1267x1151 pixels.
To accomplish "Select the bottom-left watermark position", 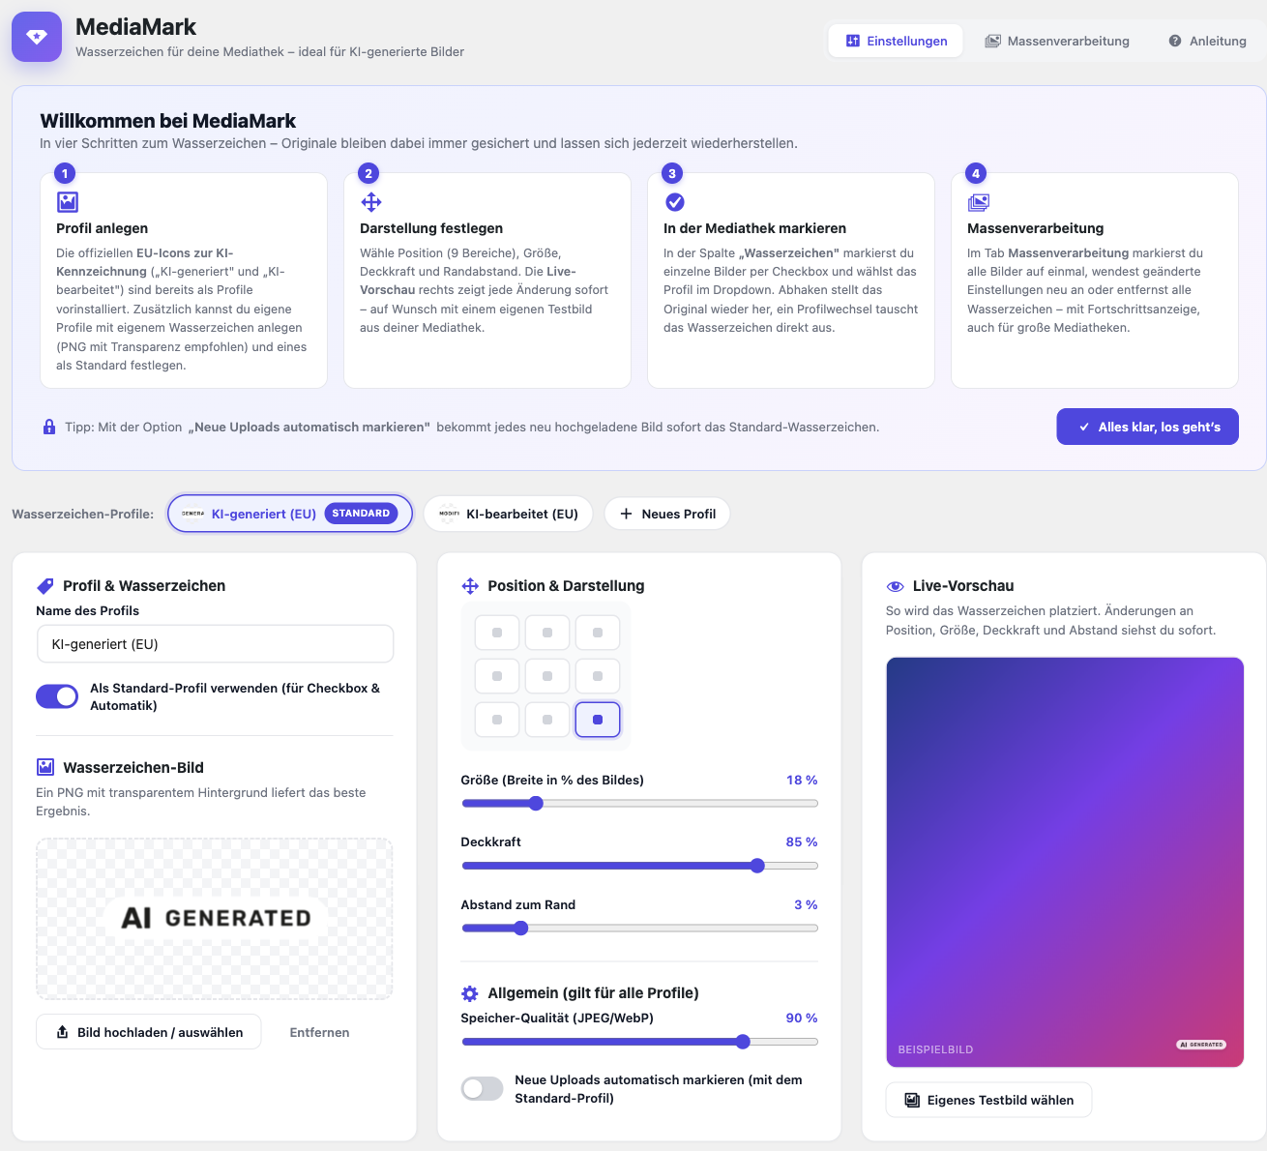I will tap(497, 720).
